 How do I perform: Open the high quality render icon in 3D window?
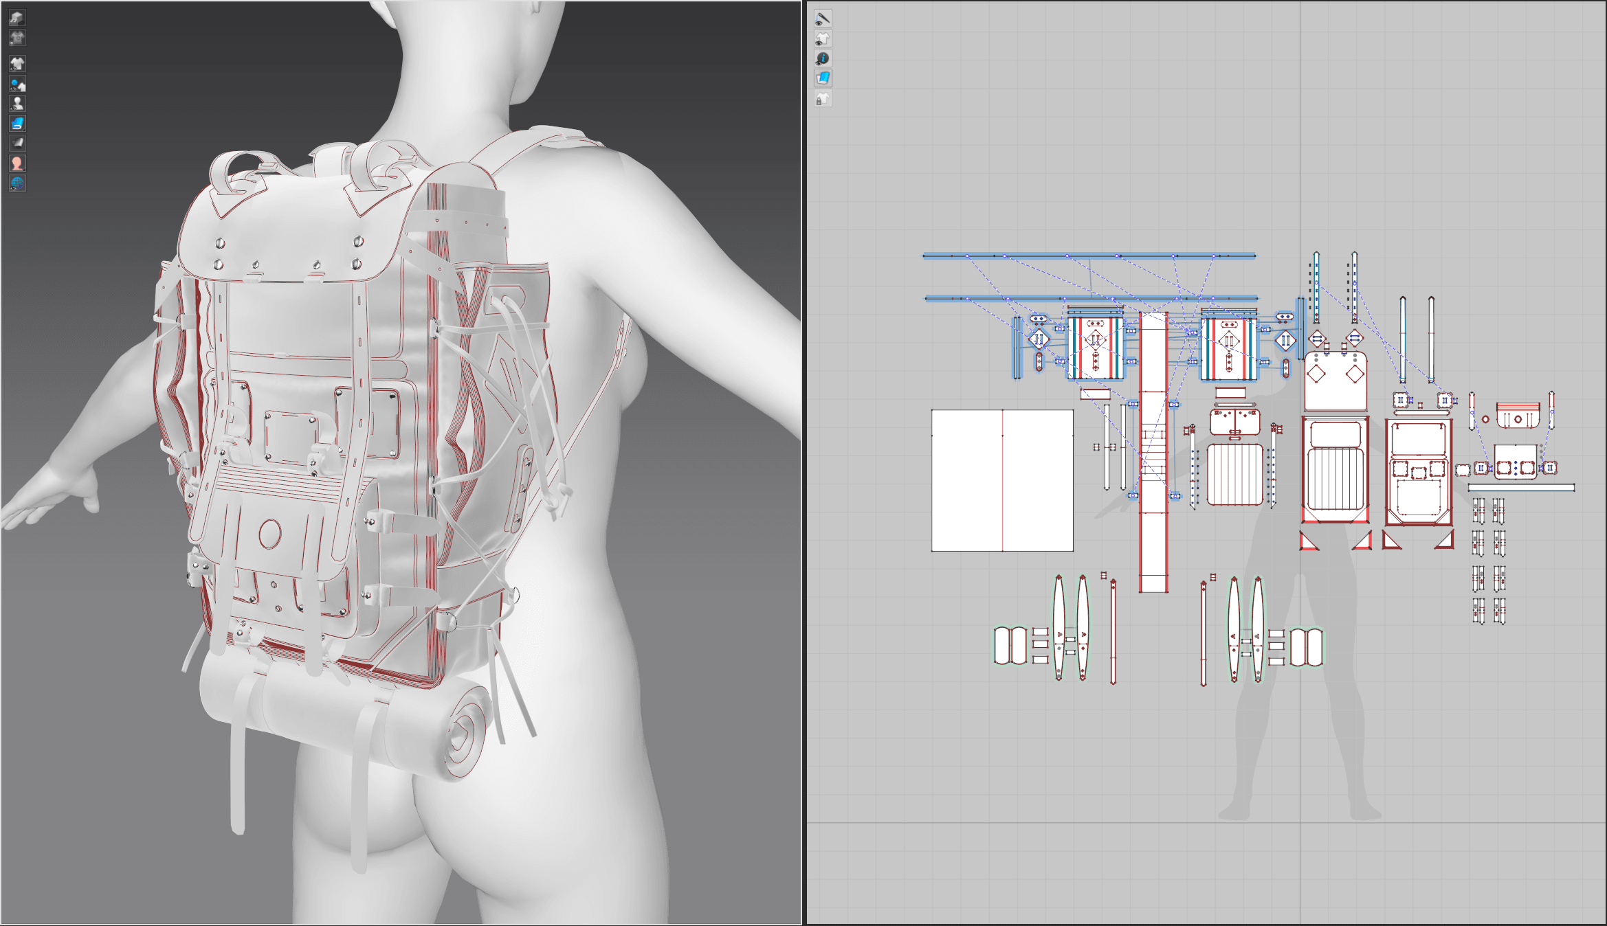tap(17, 17)
